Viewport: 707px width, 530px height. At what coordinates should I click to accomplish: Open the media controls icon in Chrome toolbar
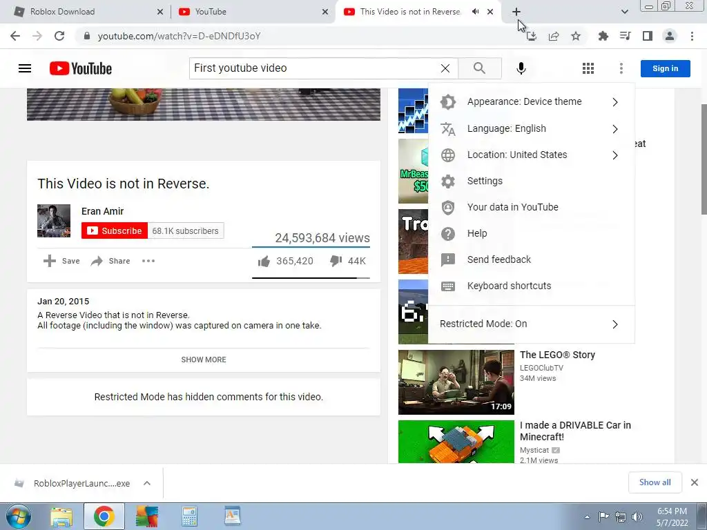coord(625,36)
